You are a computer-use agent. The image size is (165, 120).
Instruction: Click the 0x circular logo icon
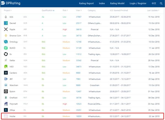point(6,54)
